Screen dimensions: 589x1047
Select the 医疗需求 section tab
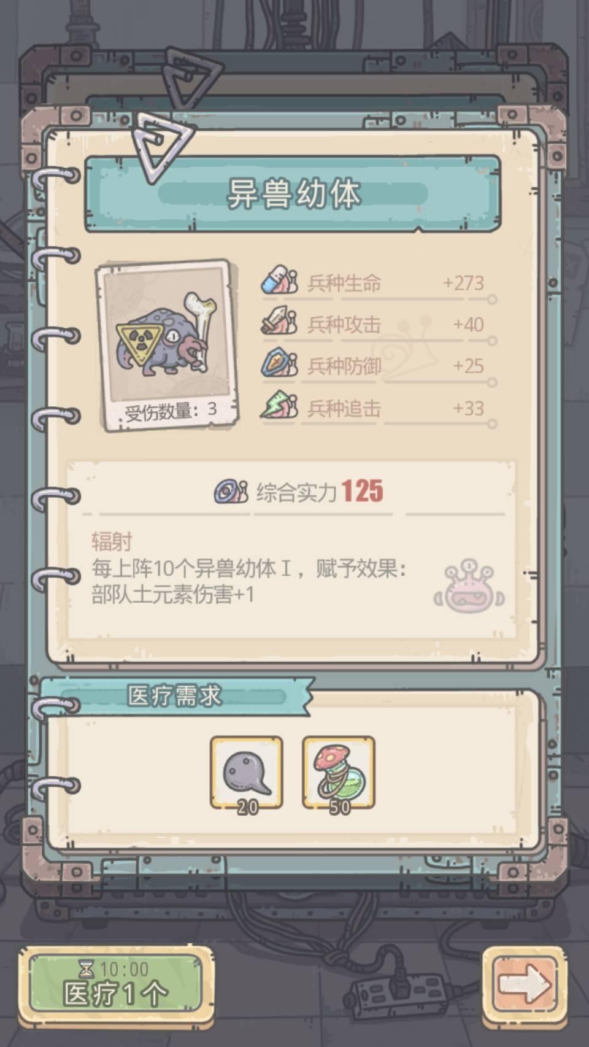[x=175, y=697]
